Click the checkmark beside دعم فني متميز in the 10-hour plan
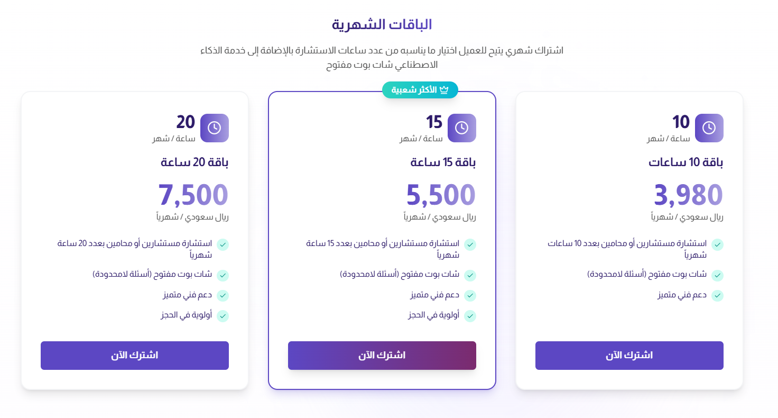This screenshot has width=778, height=418. [718, 295]
